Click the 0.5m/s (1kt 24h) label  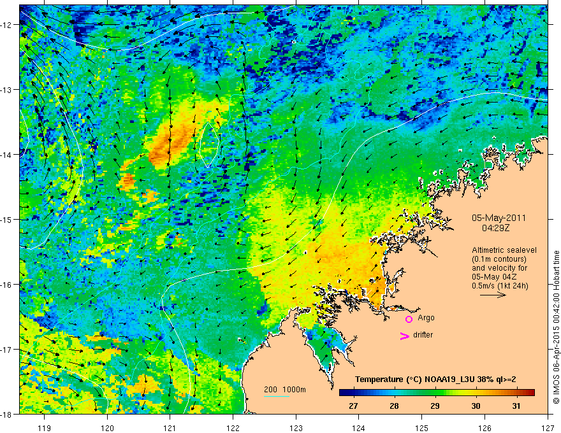500,286
